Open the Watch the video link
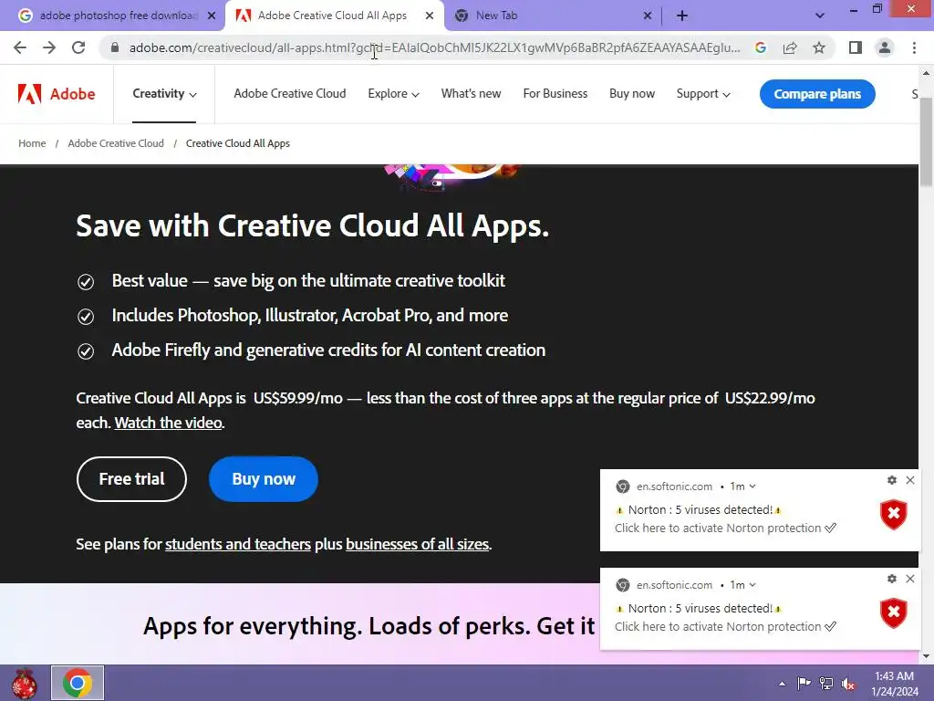 (x=169, y=423)
